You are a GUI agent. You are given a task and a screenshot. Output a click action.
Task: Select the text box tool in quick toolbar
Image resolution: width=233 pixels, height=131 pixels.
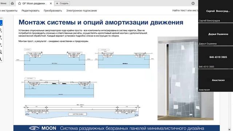point(1,52)
